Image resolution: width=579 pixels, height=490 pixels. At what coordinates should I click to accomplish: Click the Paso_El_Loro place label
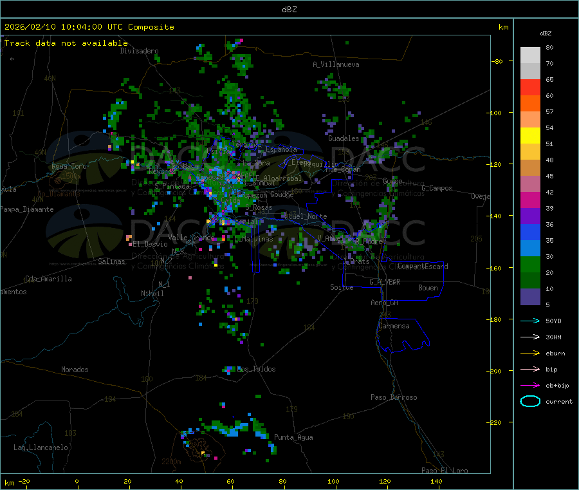point(445,471)
